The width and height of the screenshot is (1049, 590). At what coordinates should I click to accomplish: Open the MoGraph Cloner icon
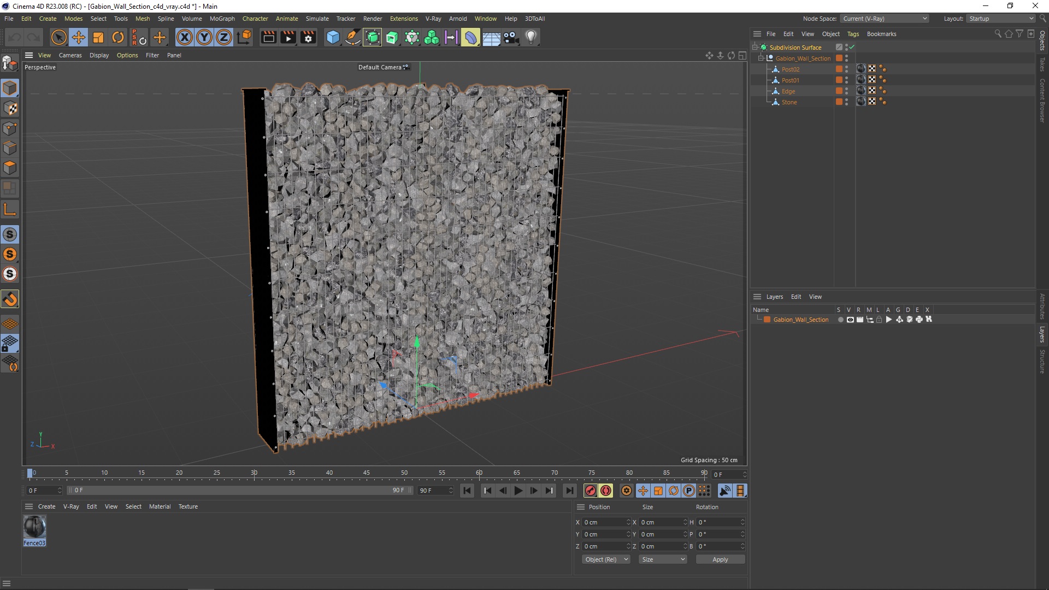tap(412, 37)
